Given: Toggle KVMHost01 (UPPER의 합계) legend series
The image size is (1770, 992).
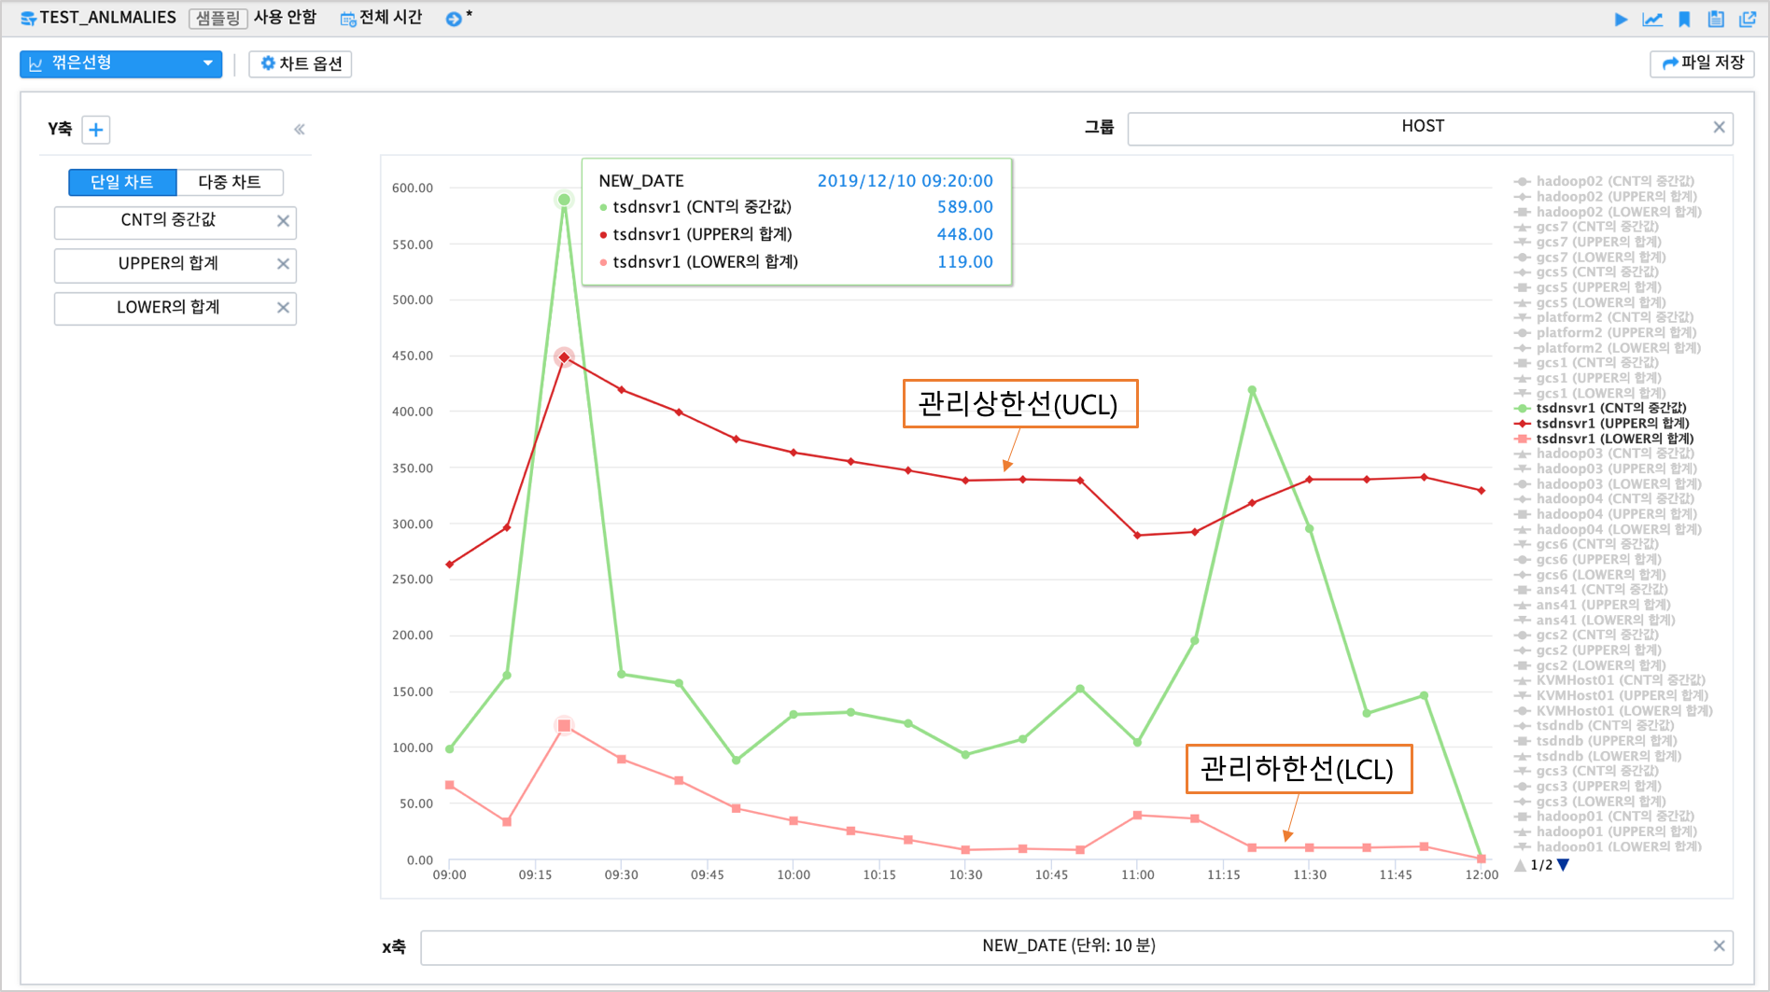Looking at the screenshot, I should click(x=1611, y=695).
